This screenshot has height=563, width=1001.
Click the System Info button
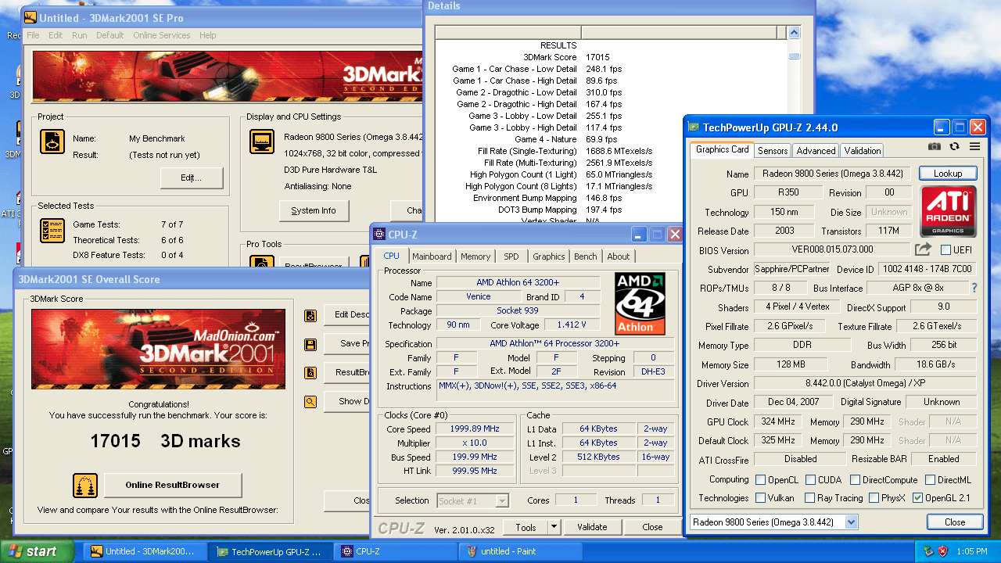coord(314,210)
